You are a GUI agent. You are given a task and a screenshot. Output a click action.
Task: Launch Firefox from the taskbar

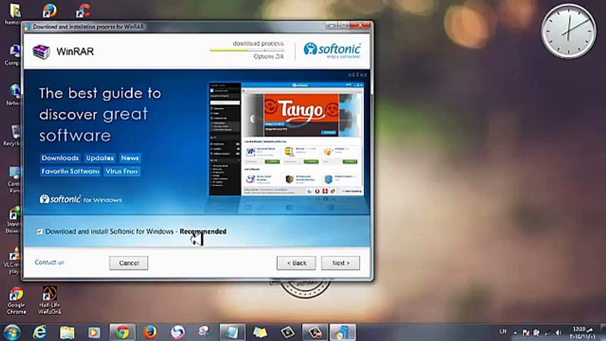[150, 332]
